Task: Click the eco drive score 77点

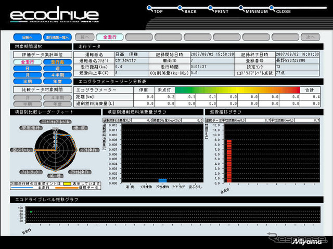Action: tap(297, 73)
